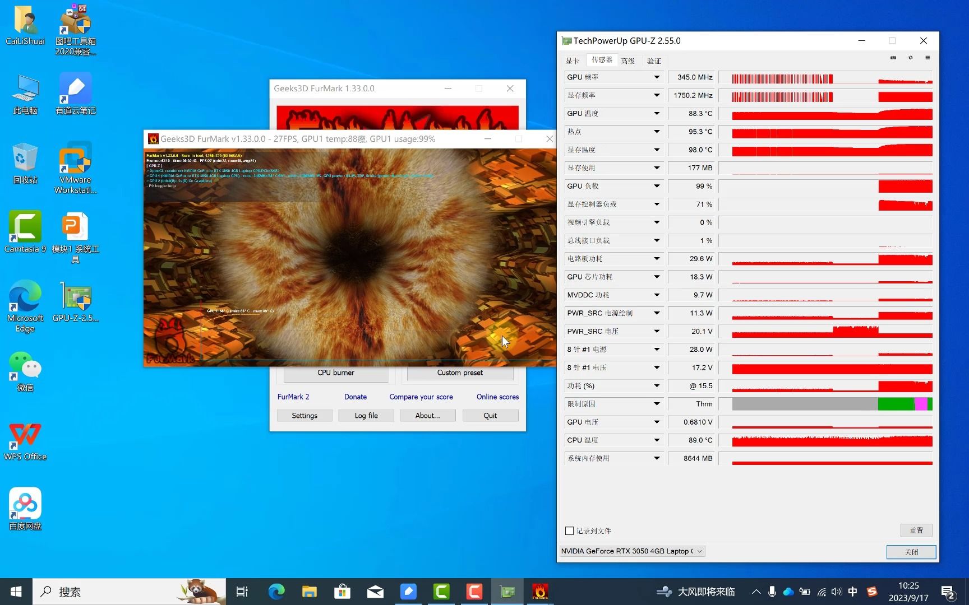Screen dimensions: 969x605
Task: Expand GPU 频率 sensor dropdown
Action: [657, 77]
